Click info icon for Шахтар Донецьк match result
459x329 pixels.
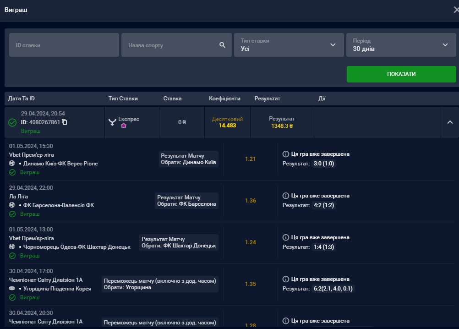coord(286,237)
